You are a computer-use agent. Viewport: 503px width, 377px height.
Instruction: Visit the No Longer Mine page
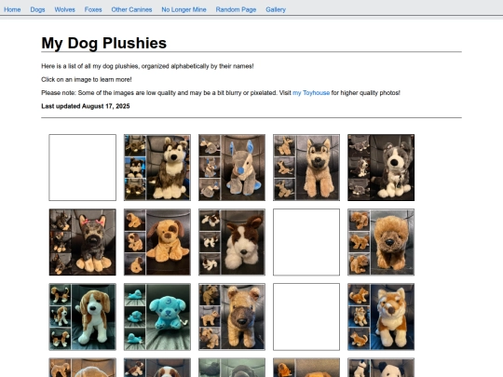184,9
